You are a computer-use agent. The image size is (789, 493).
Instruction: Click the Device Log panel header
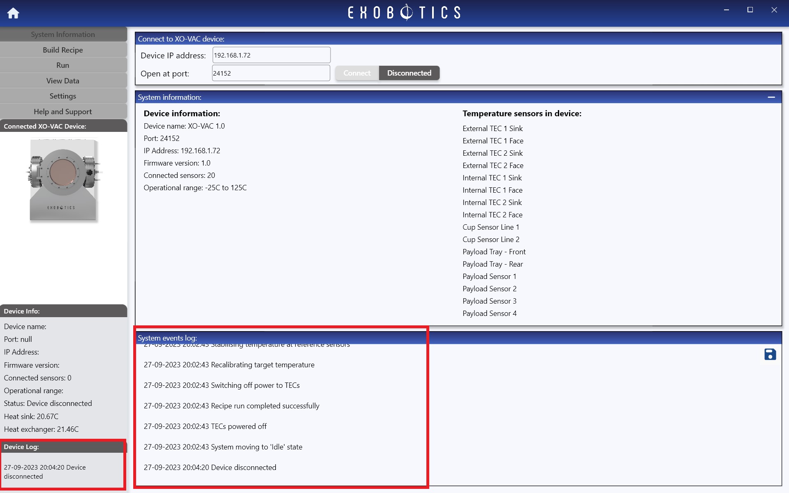coord(63,447)
